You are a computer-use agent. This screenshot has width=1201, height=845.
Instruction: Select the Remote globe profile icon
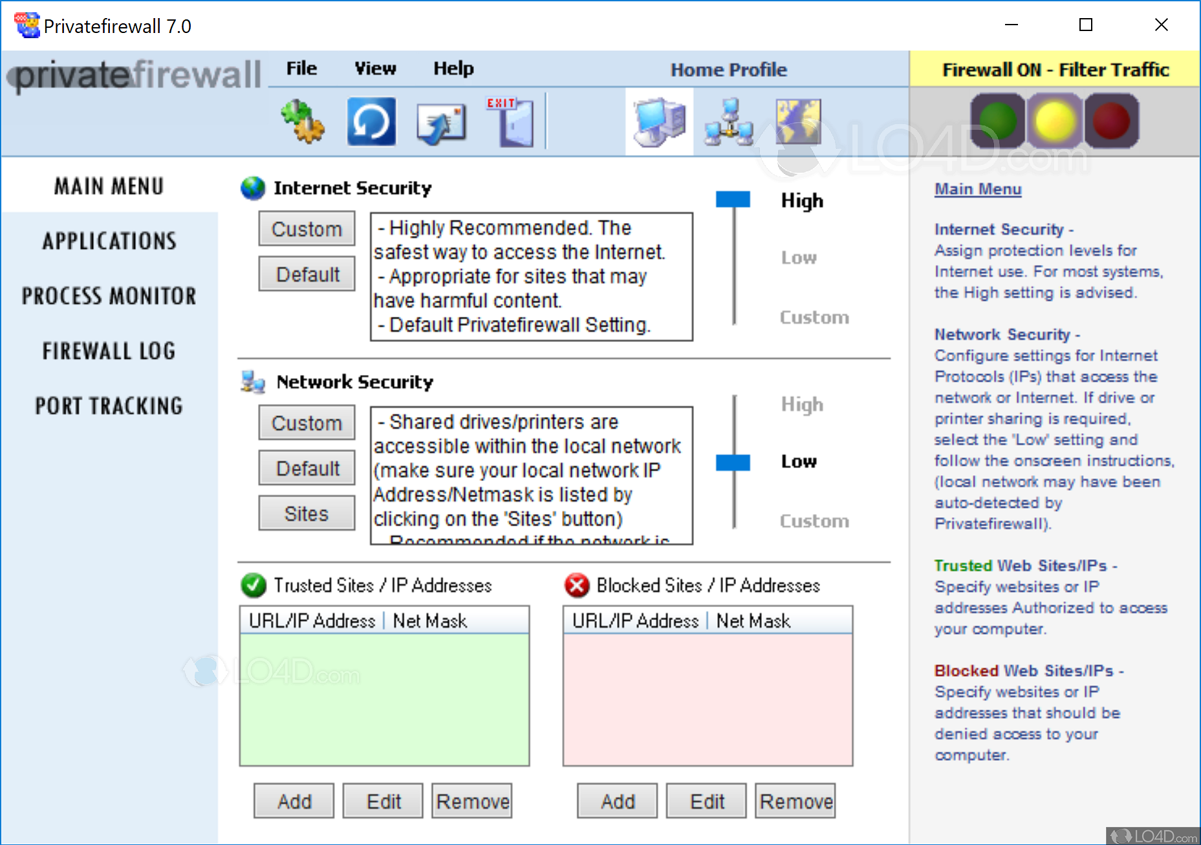pyautogui.click(x=797, y=122)
